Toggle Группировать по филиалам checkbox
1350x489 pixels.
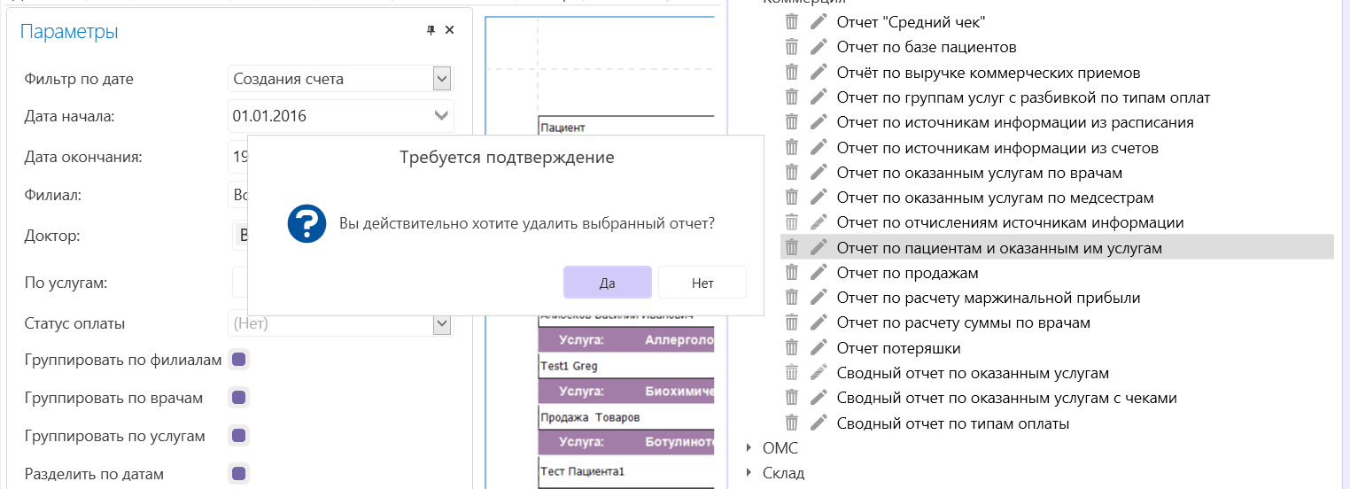coord(238,359)
